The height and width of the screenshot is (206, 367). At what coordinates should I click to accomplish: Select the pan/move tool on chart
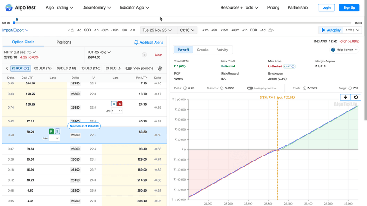point(345,97)
